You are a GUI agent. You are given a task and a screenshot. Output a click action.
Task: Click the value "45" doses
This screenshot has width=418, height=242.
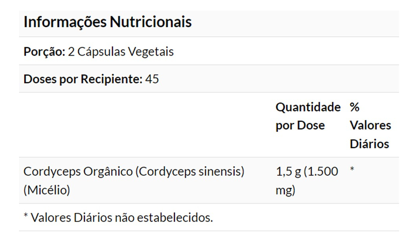152,79
